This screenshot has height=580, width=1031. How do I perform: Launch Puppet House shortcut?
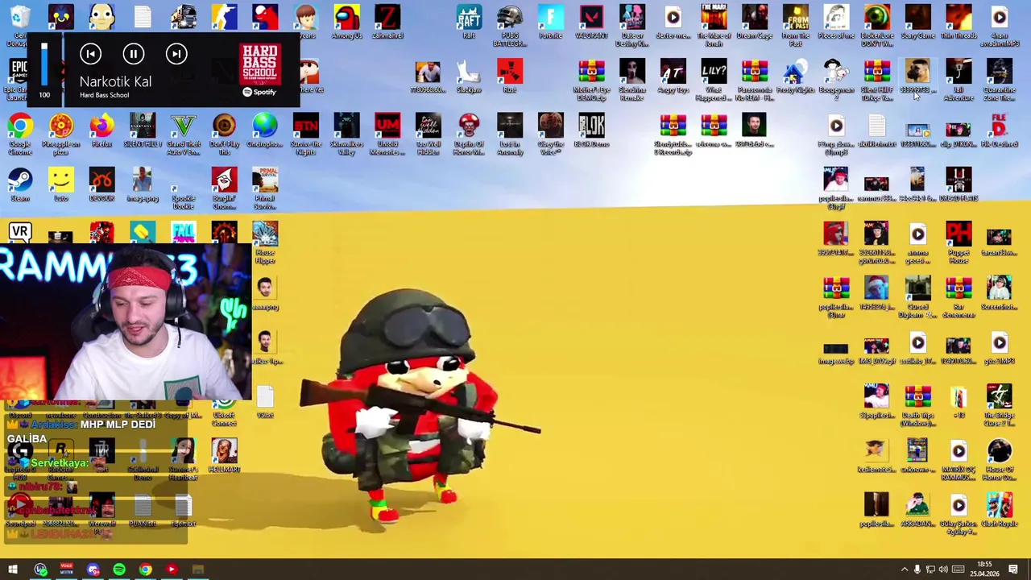tap(959, 242)
